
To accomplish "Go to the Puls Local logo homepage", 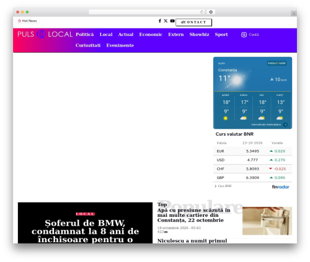I will (x=45, y=34).
